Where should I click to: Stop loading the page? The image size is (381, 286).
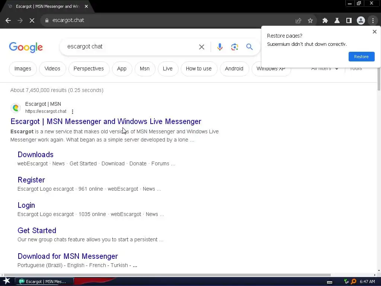pyautogui.click(x=32, y=20)
